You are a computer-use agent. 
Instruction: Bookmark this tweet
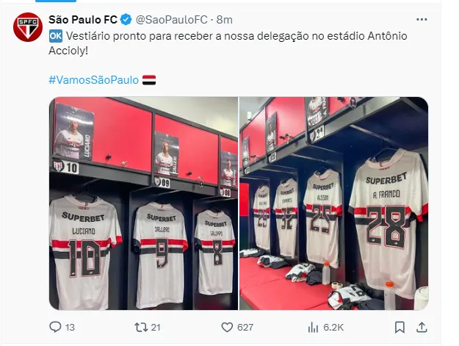(x=400, y=327)
